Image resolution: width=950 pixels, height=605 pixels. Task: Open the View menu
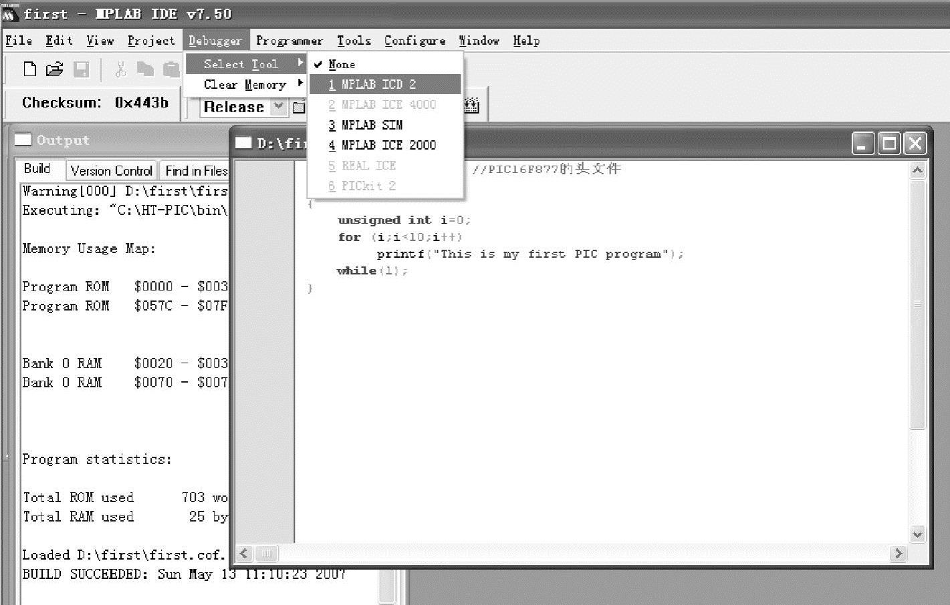coord(100,41)
